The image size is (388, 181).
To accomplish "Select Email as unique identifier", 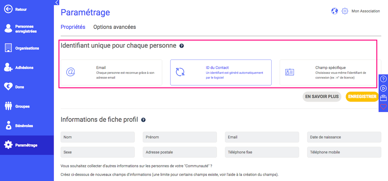I will point(111,72).
